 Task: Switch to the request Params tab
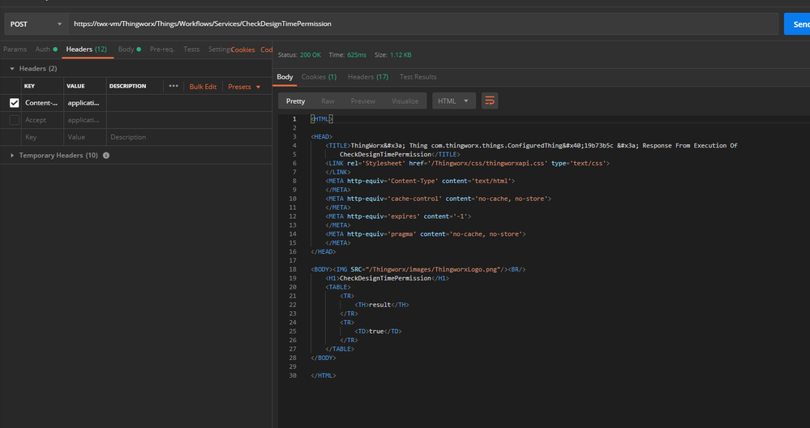coord(15,49)
